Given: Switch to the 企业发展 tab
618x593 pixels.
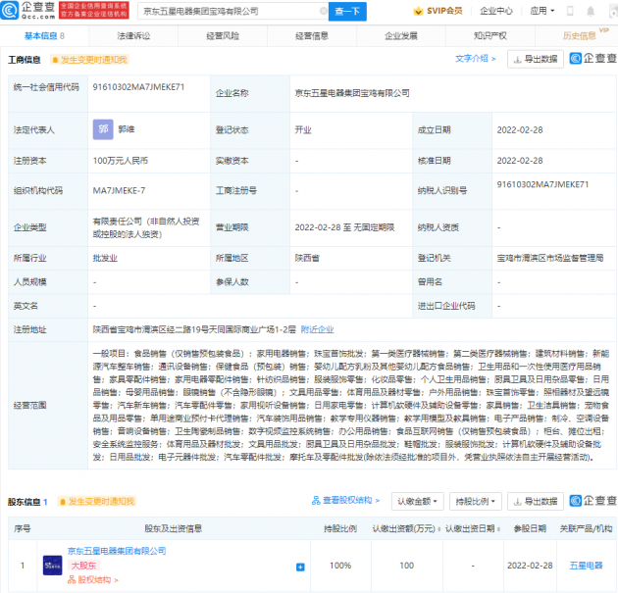Looking at the screenshot, I should (401, 36).
